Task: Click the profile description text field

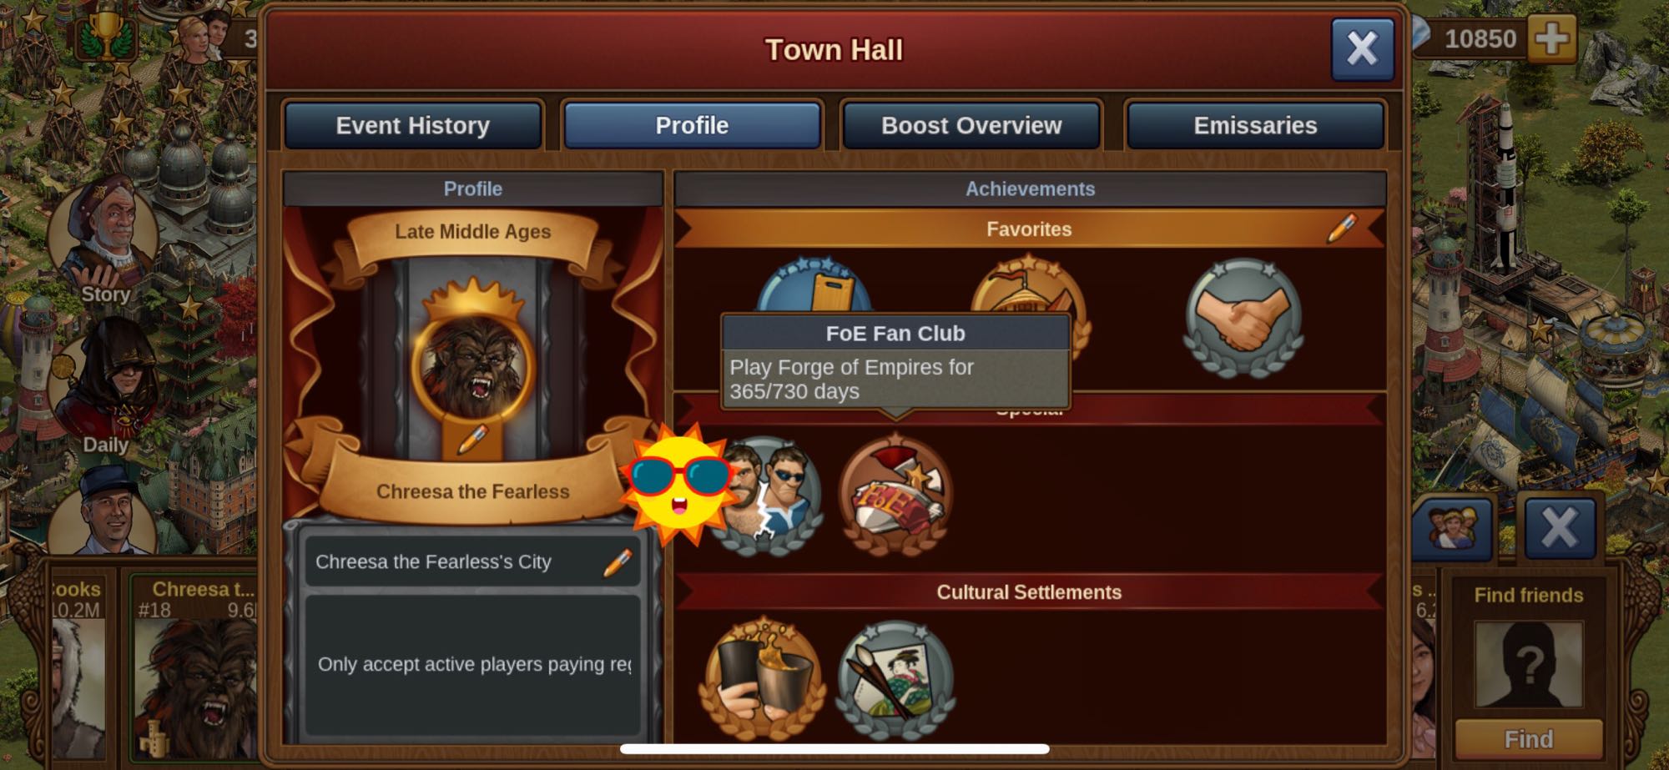Action: click(x=473, y=664)
